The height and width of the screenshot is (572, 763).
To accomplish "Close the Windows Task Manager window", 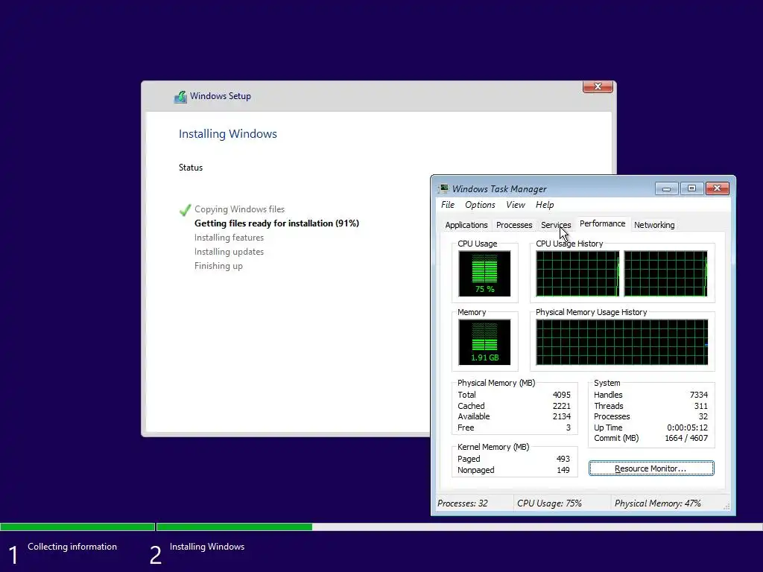I will click(x=718, y=188).
